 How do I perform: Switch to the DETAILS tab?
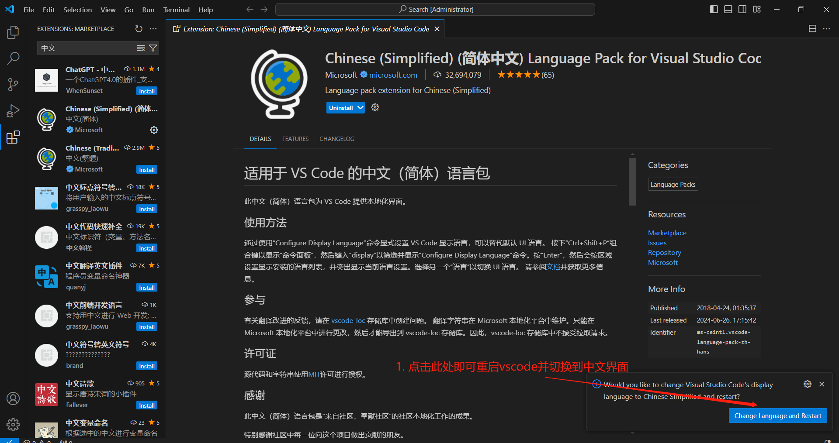[260, 139]
